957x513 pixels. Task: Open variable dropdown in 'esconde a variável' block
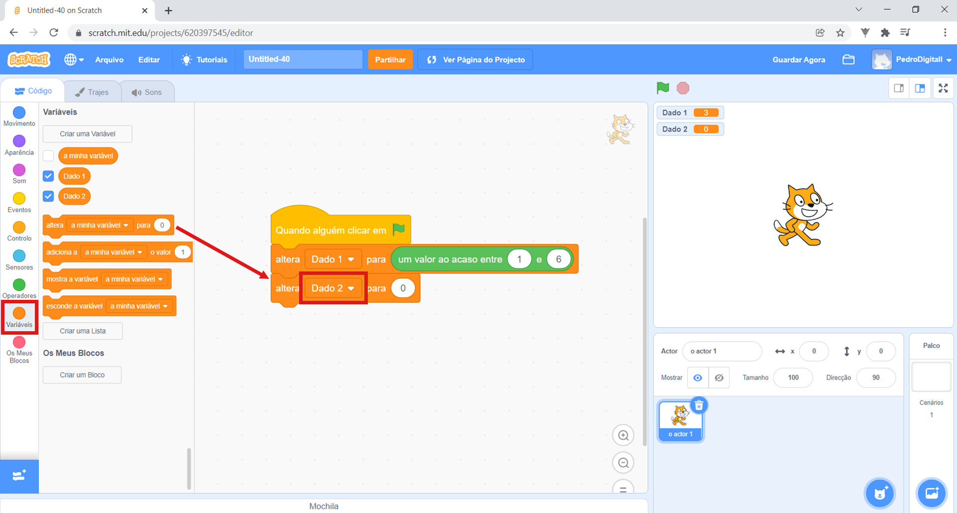pyautogui.click(x=139, y=306)
